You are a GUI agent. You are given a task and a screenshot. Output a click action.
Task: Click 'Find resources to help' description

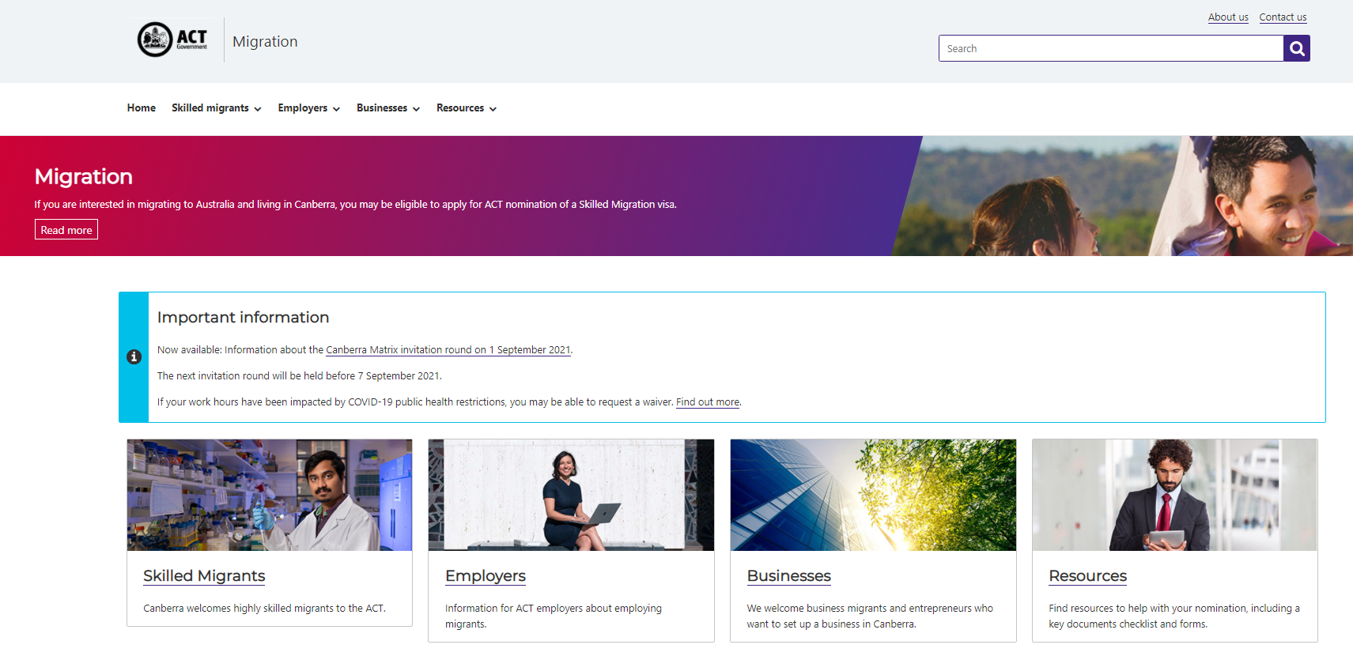pyautogui.click(x=1174, y=616)
